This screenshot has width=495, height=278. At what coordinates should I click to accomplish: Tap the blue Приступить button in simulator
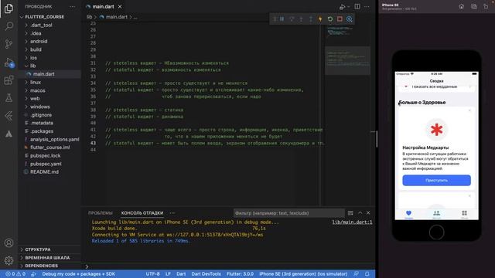click(x=436, y=180)
